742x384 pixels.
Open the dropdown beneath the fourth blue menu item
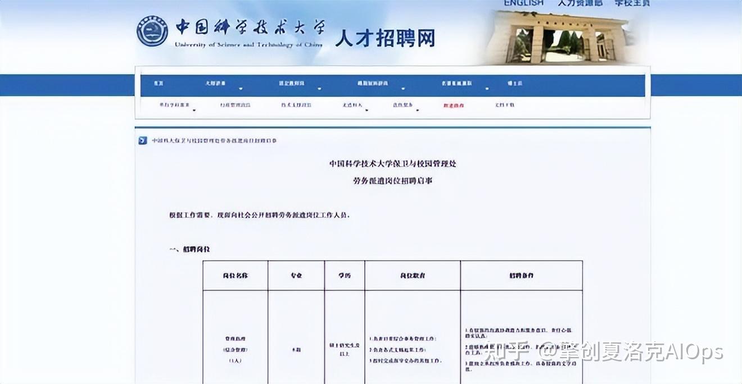coord(402,88)
